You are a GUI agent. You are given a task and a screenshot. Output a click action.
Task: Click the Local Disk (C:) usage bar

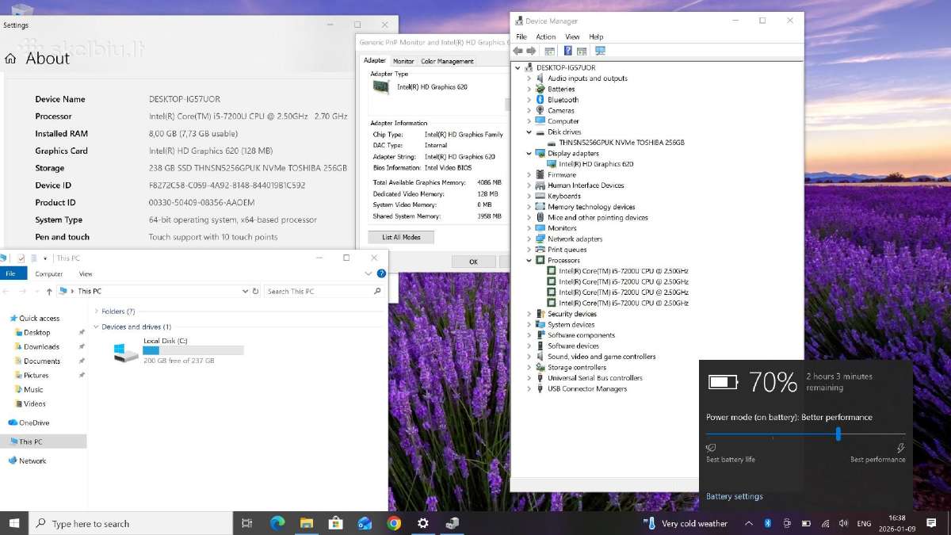click(x=193, y=350)
